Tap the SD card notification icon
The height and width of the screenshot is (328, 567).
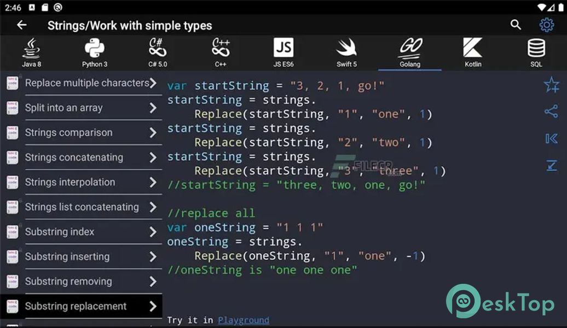pos(45,7)
